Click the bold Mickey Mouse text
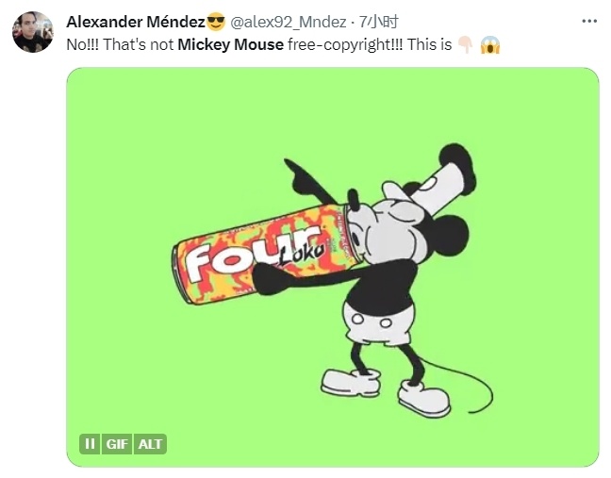The width and height of the screenshot is (611, 478). click(x=230, y=45)
